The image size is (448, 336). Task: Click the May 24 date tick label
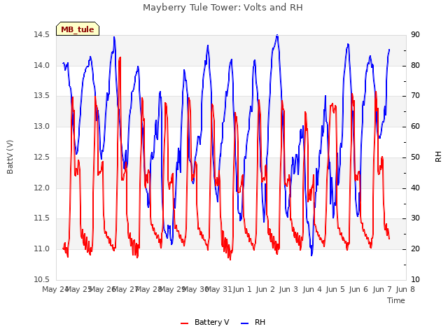55,289
